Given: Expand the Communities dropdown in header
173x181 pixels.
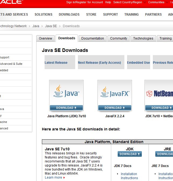Looking at the screenshot, I should pyautogui.click(x=158, y=2).
